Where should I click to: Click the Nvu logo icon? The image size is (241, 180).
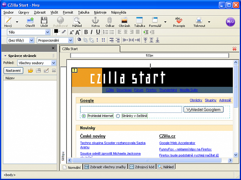pos(230,22)
